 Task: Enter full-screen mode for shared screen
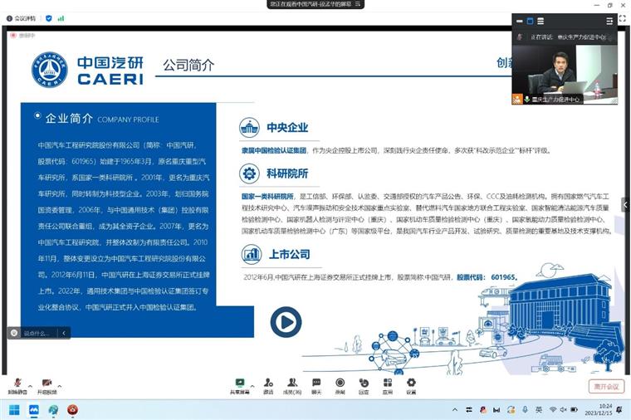623,18
